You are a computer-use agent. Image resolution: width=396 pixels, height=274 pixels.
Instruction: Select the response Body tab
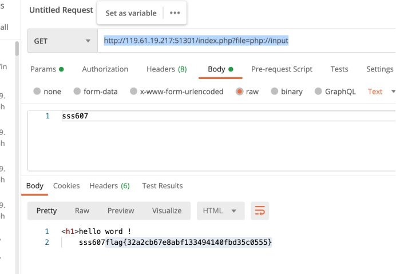pyautogui.click(x=34, y=186)
